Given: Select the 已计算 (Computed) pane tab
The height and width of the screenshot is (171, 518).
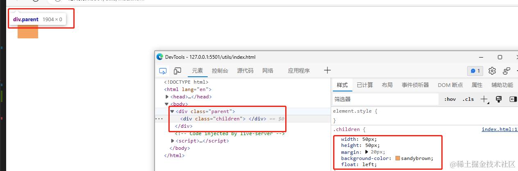Looking at the screenshot, I should coord(365,85).
